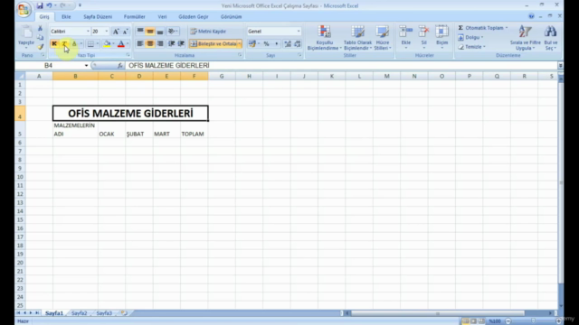Insert a new worksheet tab
The image size is (579, 325).
(x=124, y=313)
